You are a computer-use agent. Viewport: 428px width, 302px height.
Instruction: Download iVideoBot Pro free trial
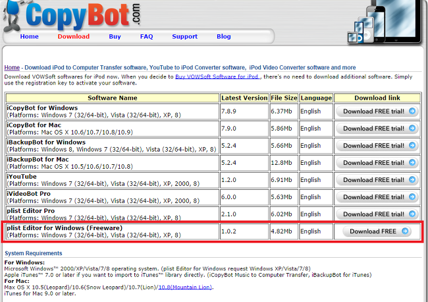377,197
